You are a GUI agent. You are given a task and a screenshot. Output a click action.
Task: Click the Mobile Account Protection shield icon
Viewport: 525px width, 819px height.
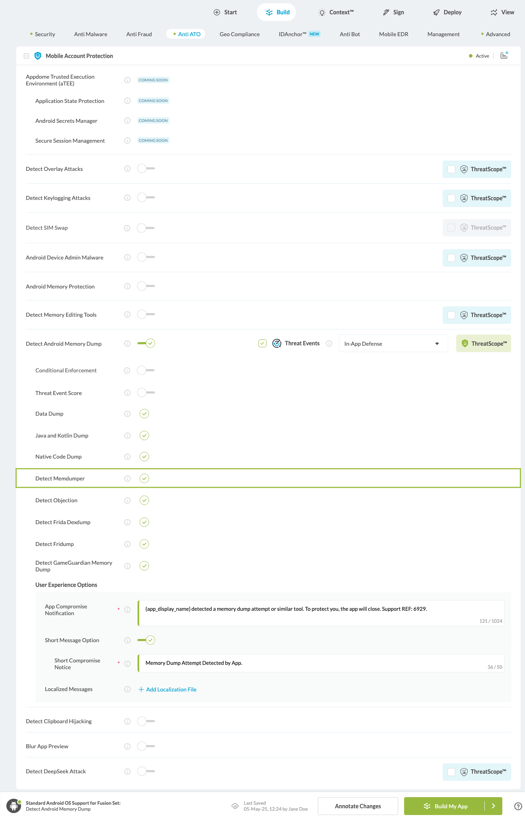point(38,56)
